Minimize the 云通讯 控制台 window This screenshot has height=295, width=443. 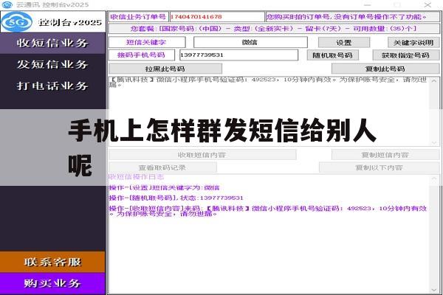point(367,5)
